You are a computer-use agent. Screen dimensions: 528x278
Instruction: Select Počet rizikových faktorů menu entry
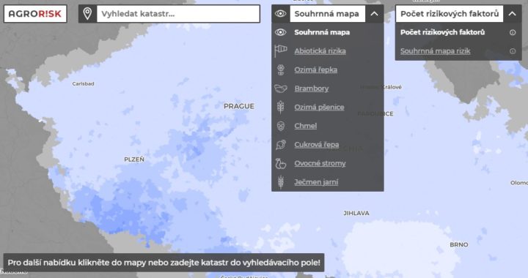coord(442,32)
